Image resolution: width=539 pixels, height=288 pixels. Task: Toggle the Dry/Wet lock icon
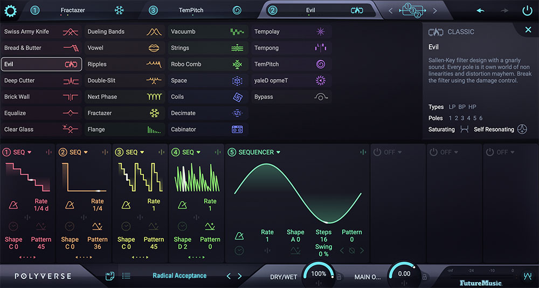pos(338,276)
